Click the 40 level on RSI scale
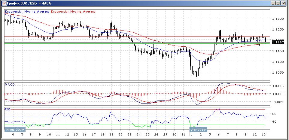This screenshot has width=289, height=140. coord(274,122)
